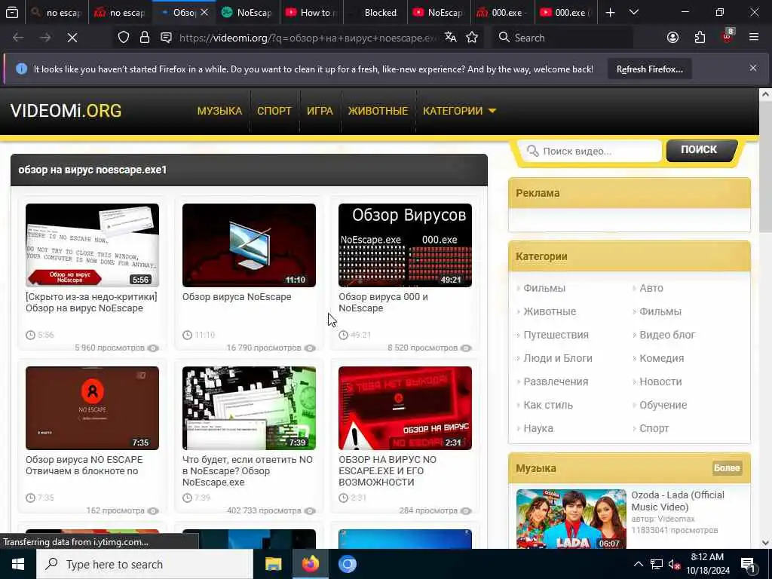The height and width of the screenshot is (579, 772).
Task: Open the СПОРТ menu item
Action: [274, 111]
